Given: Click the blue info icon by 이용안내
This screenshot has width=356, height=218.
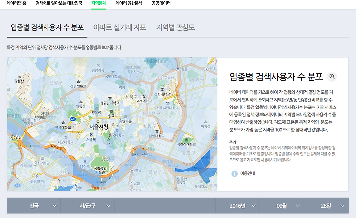Looking at the screenshot, I should pyautogui.click(x=234, y=174).
